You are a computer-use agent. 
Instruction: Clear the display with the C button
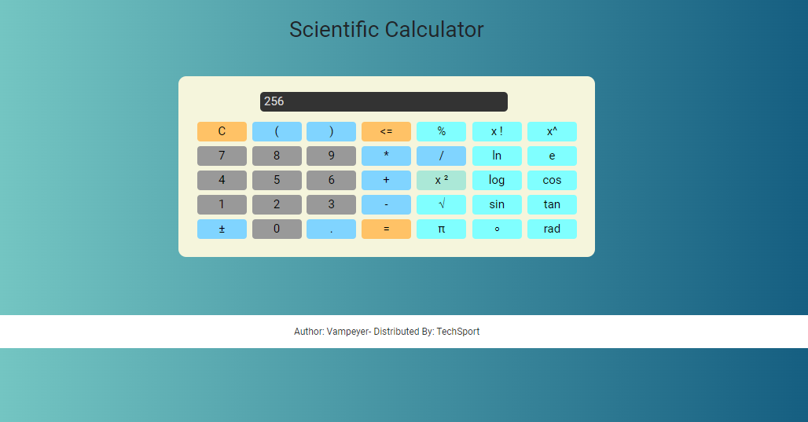[222, 131]
